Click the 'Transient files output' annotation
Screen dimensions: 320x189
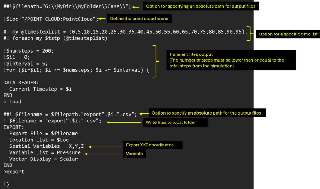[x=193, y=54]
